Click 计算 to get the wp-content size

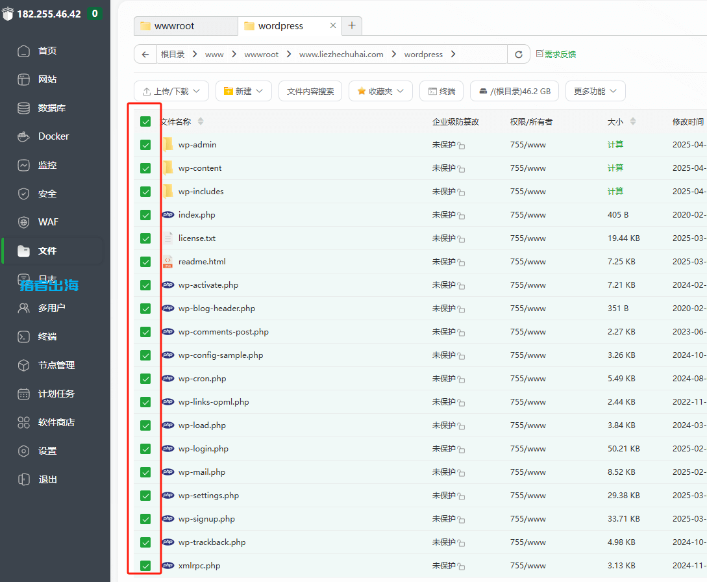615,168
